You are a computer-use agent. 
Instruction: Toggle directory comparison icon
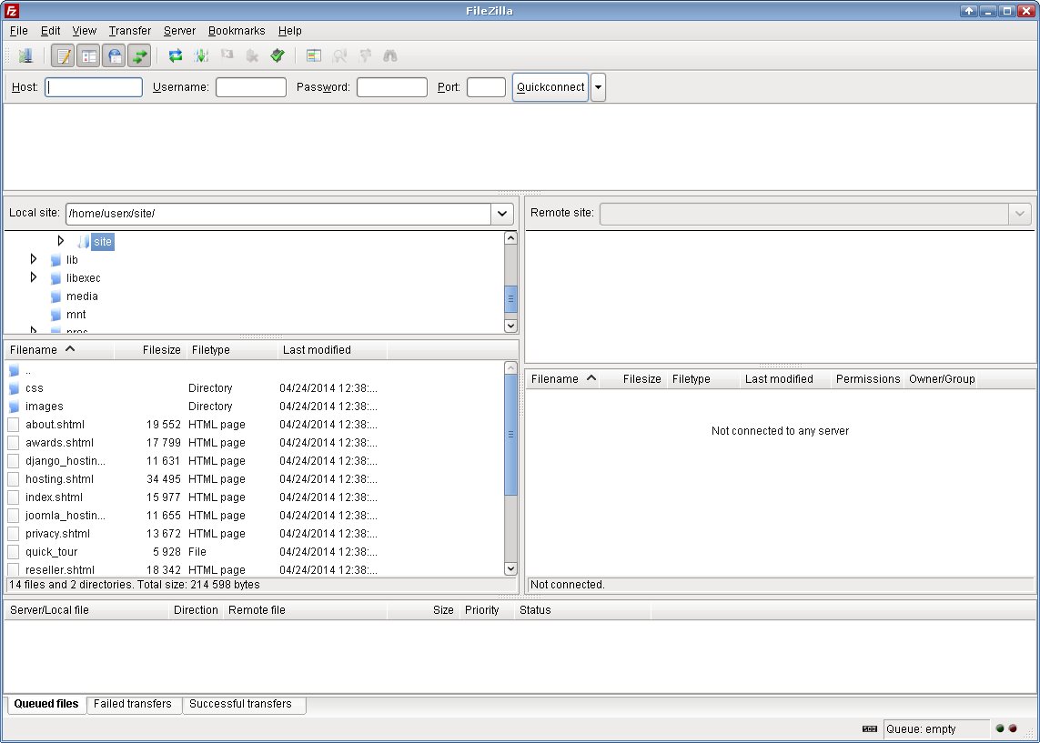(x=339, y=55)
